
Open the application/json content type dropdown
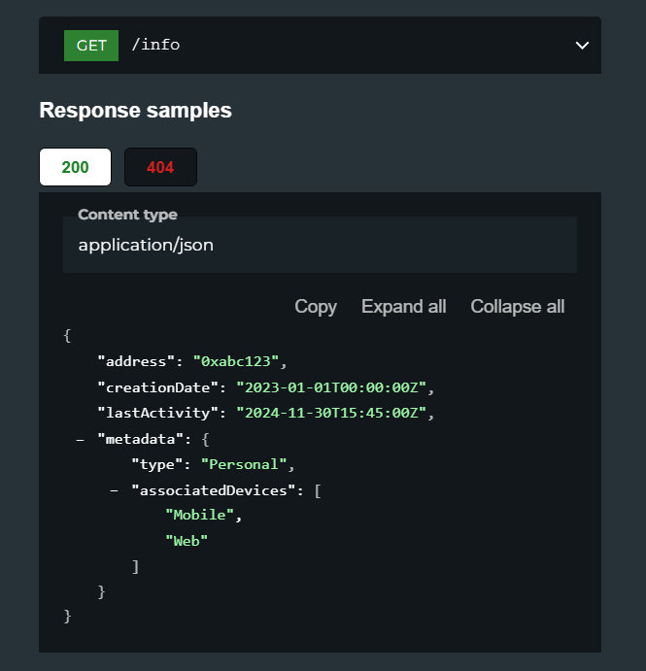(x=320, y=245)
